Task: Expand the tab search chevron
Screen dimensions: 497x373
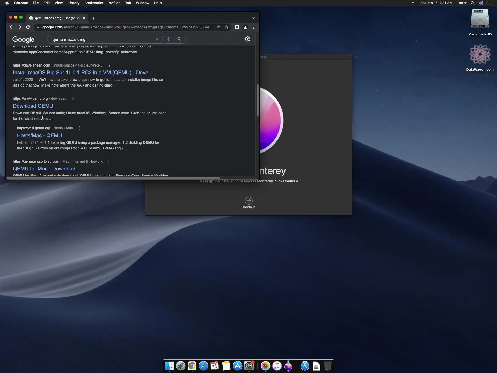Action: click(x=254, y=18)
